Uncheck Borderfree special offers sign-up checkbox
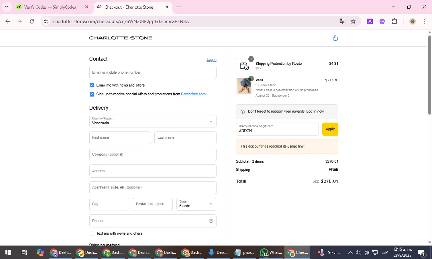This screenshot has height=259, width=432. click(92, 94)
